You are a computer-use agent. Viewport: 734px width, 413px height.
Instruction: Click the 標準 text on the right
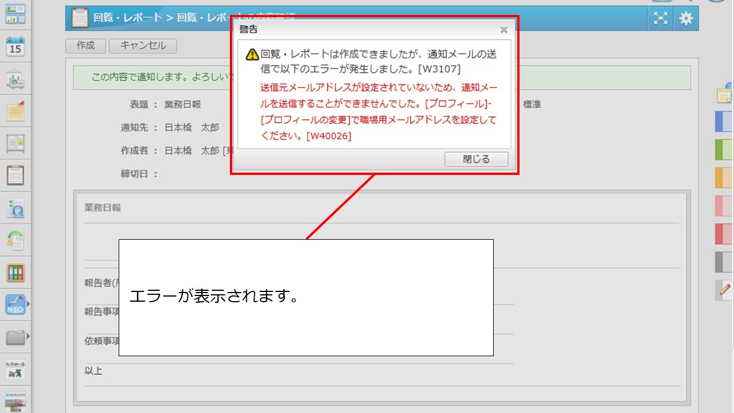[532, 104]
